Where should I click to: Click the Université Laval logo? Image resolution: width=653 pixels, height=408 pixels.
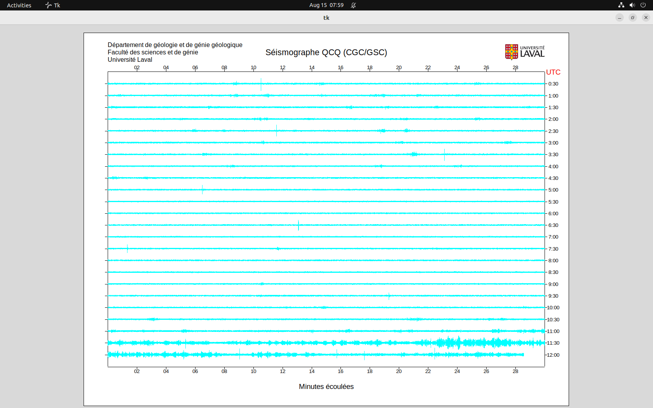tap(525, 52)
